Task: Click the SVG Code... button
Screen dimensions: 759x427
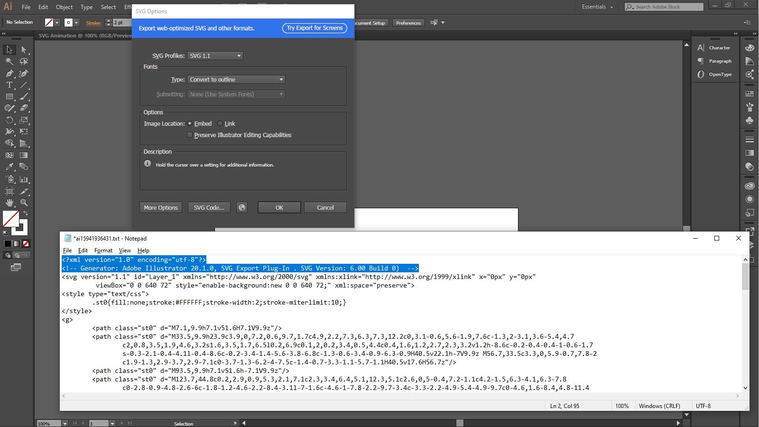Action: pos(209,207)
